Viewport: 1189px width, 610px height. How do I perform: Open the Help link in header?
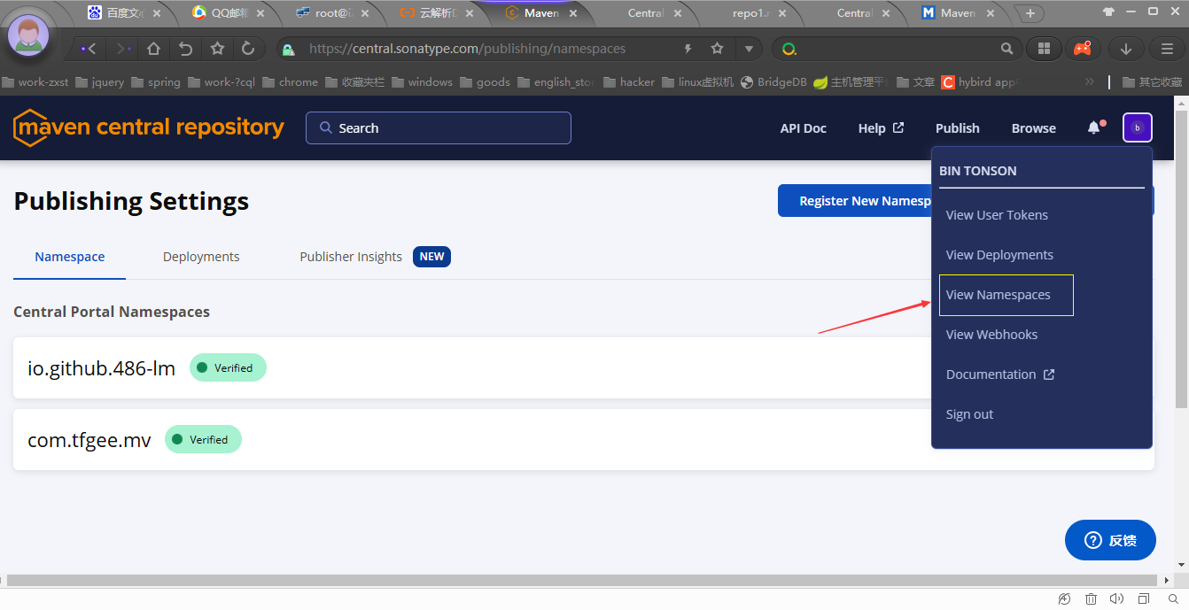click(x=881, y=128)
